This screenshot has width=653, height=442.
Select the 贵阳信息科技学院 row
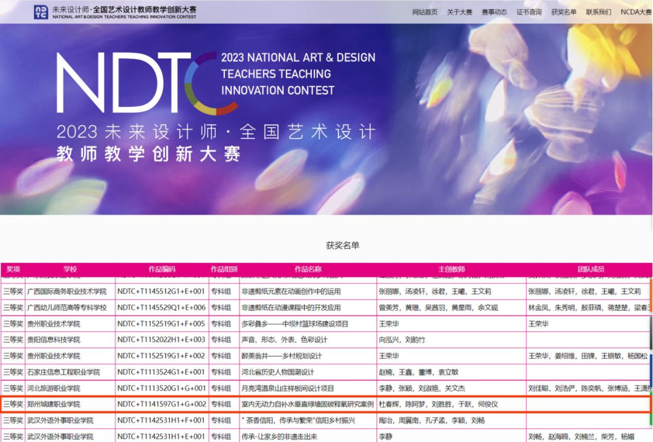pyautogui.click(x=326, y=340)
